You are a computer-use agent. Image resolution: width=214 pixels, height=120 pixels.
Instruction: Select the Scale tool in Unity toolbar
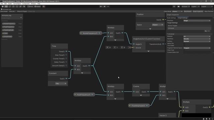[x=13, y=7]
